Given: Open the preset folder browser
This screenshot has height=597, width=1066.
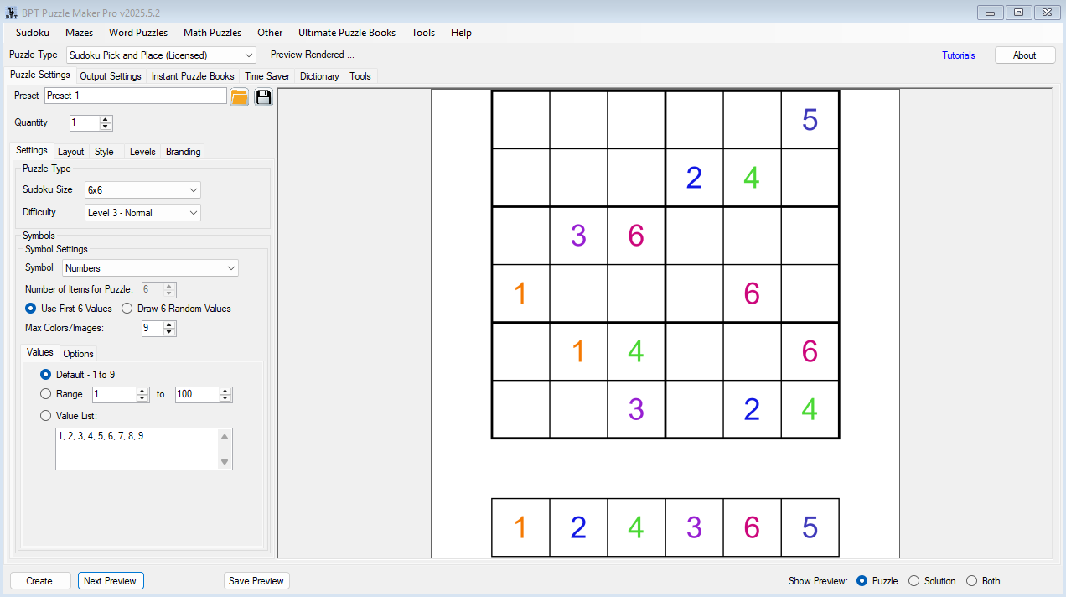Looking at the screenshot, I should point(239,97).
